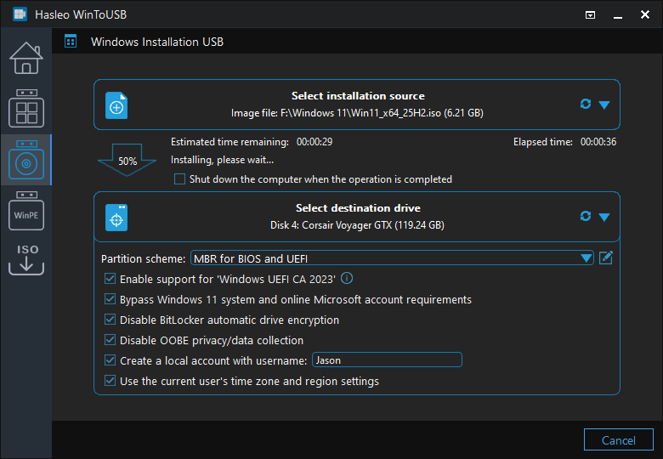663x459 pixels.
Task: Select the Windows Installation USB sidebar icon
Action: (26, 160)
